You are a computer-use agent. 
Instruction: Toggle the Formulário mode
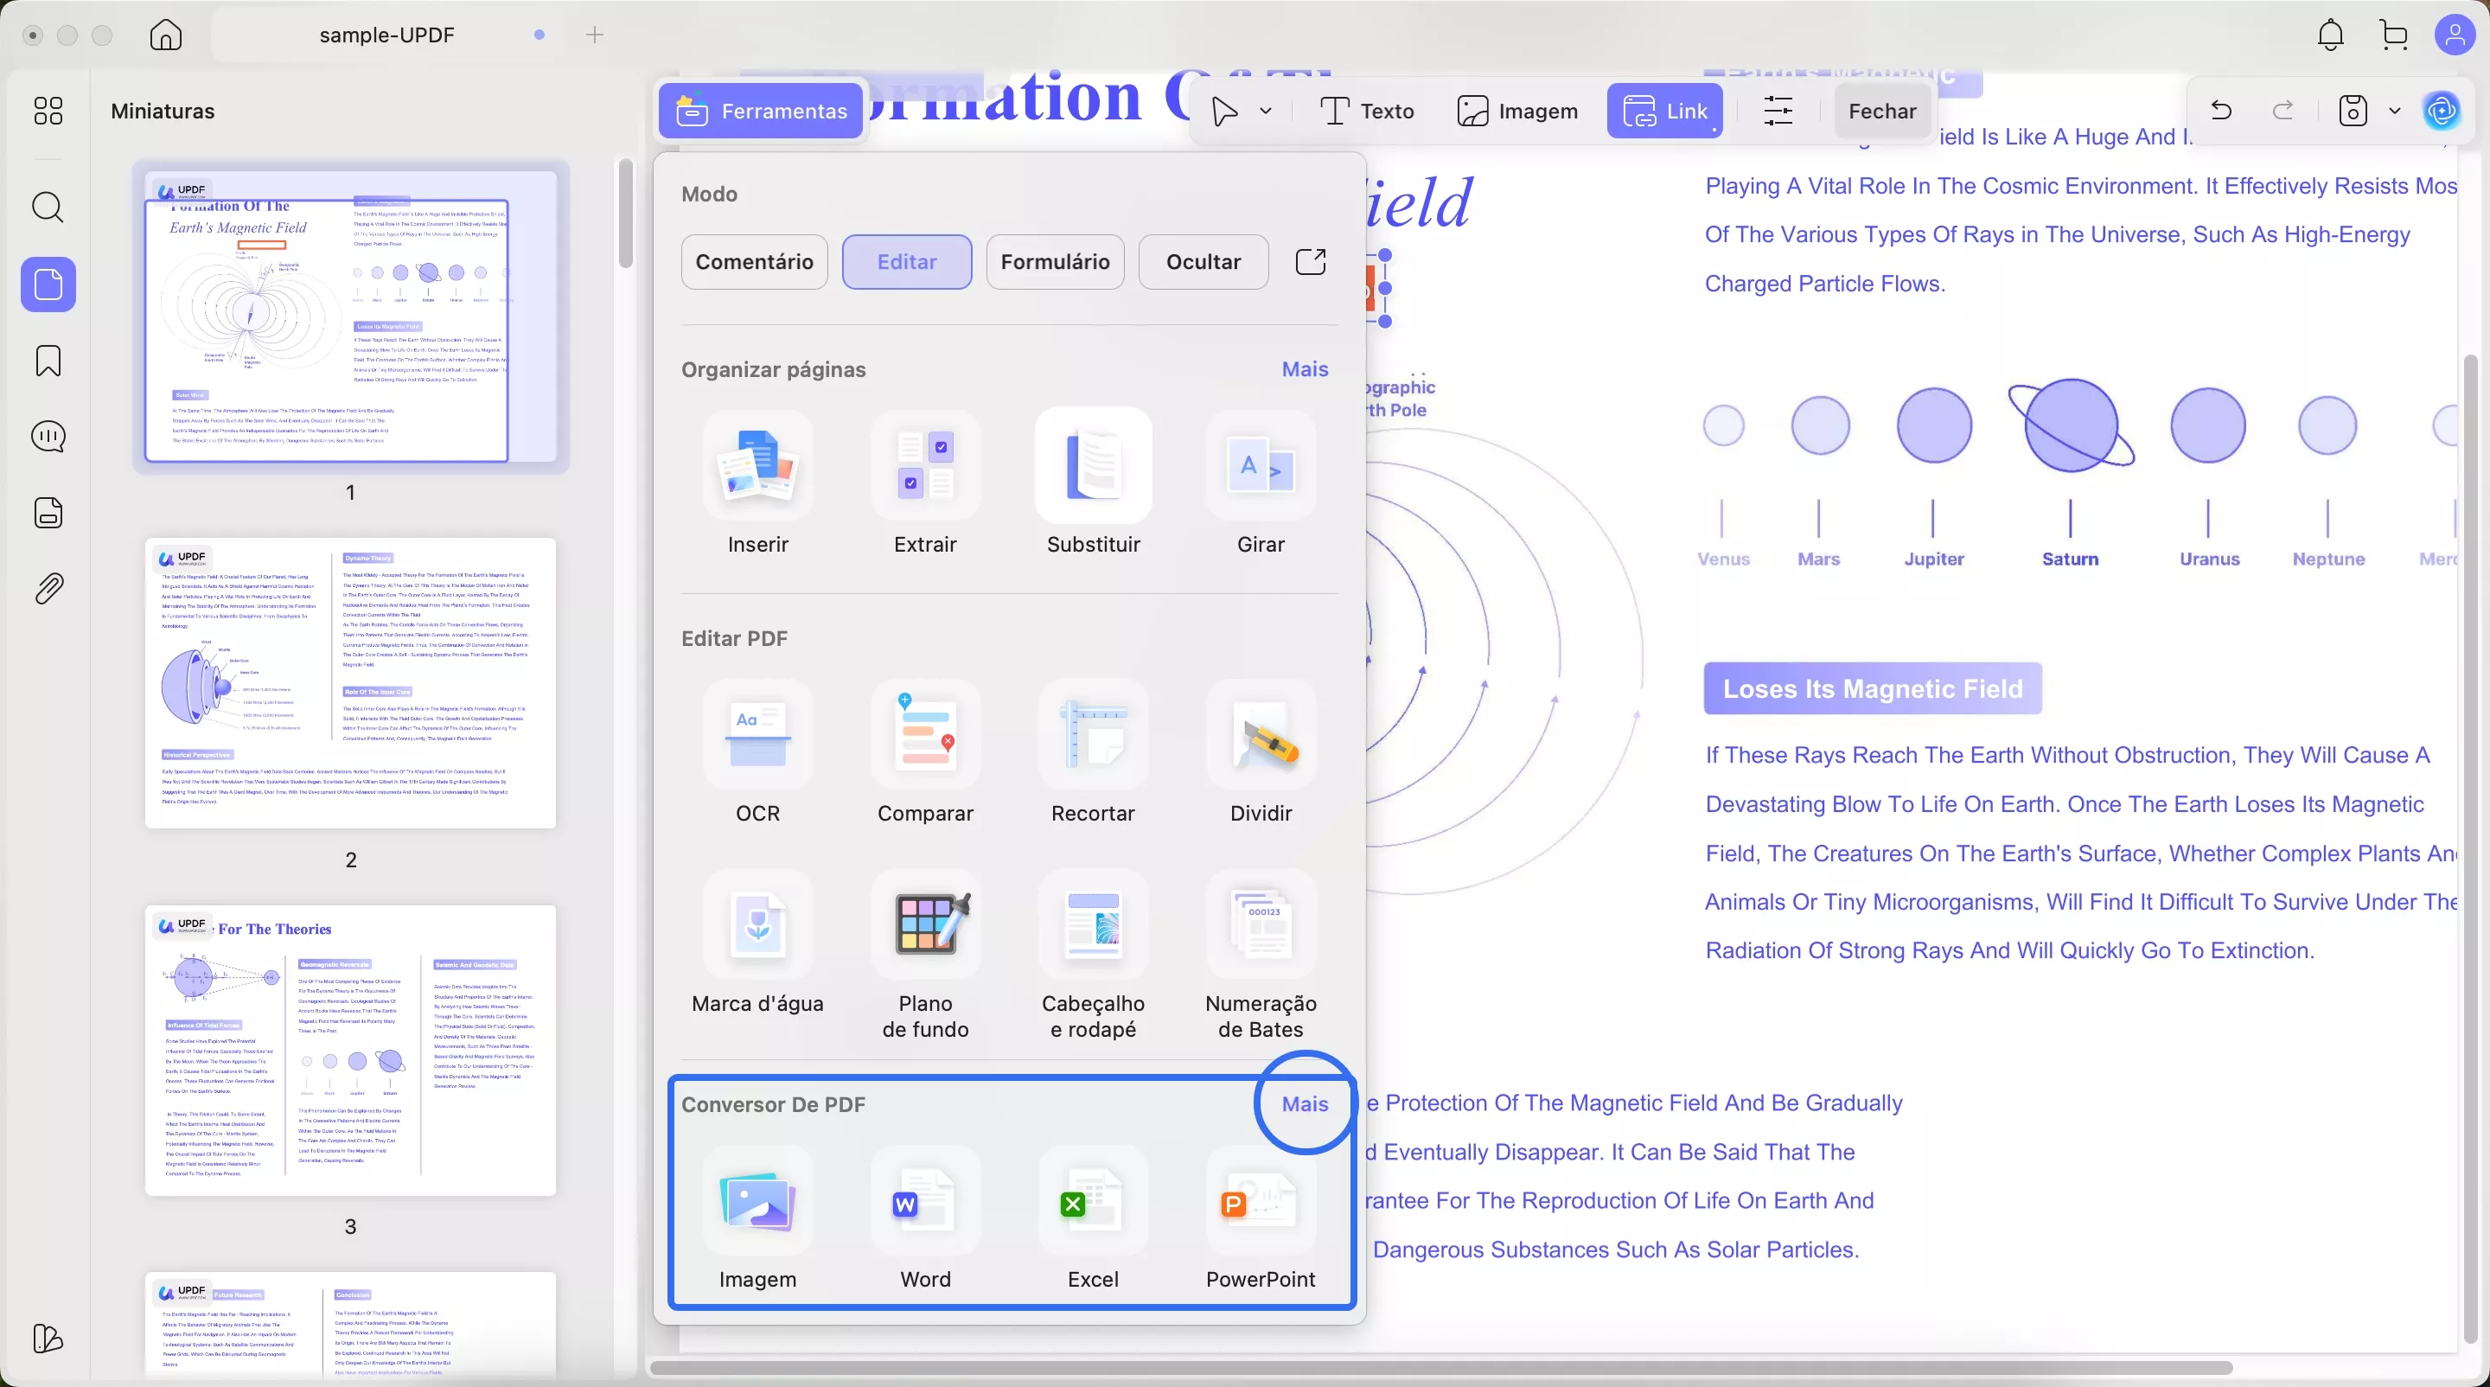[1055, 262]
